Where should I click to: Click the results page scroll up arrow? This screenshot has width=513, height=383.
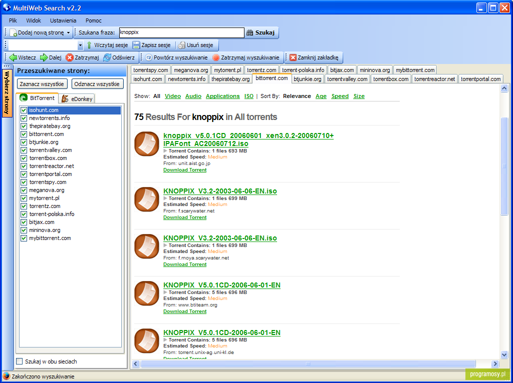(x=504, y=88)
